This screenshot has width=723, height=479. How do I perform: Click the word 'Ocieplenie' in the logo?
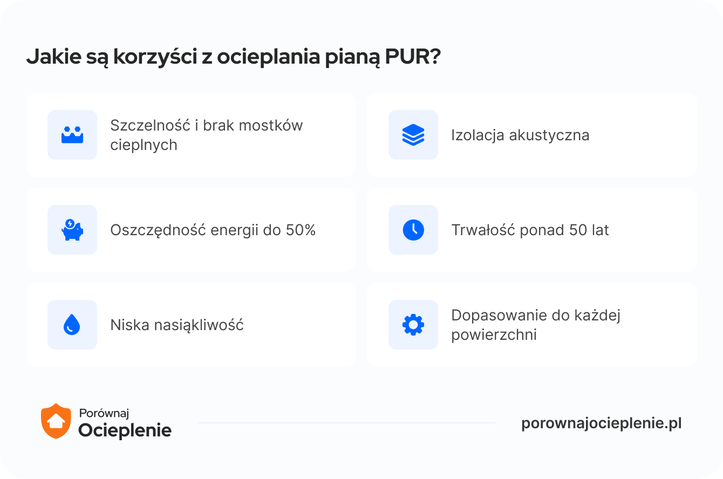(125, 430)
